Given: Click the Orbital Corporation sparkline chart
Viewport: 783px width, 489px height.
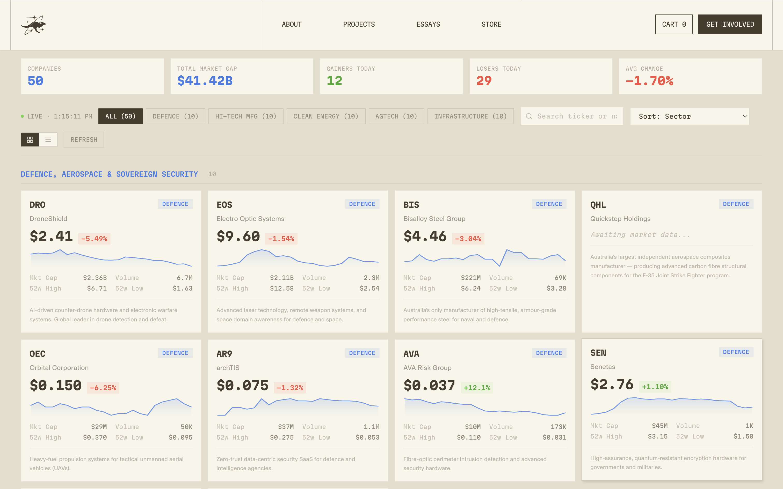Looking at the screenshot, I should coord(111,407).
